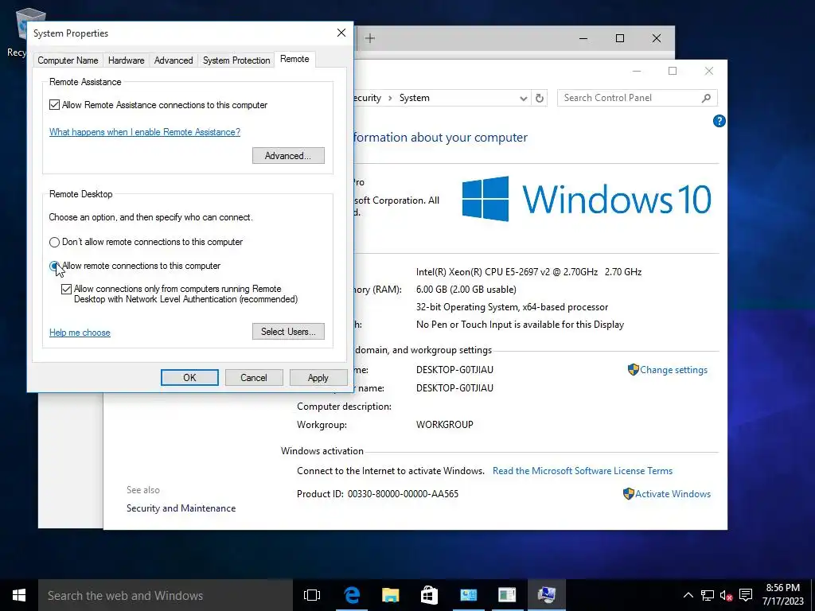This screenshot has width=815, height=611.
Task: Read the Microsoft Software License Terms
Action: tap(583, 471)
